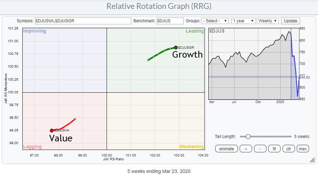Viewport: 318px width, 175px height.
Task: Expand the Weekly interval dropdown
Action: (x=267, y=21)
